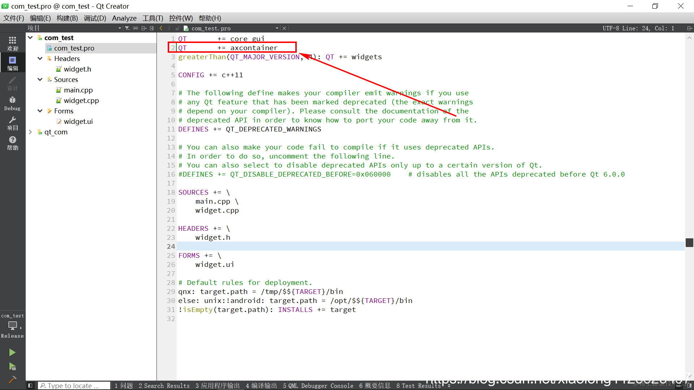The width and height of the screenshot is (694, 390).
Task: Open the 构建(B) menu
Action: (x=67, y=18)
